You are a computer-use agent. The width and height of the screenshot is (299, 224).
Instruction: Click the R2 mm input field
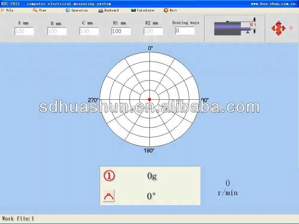click(x=153, y=31)
